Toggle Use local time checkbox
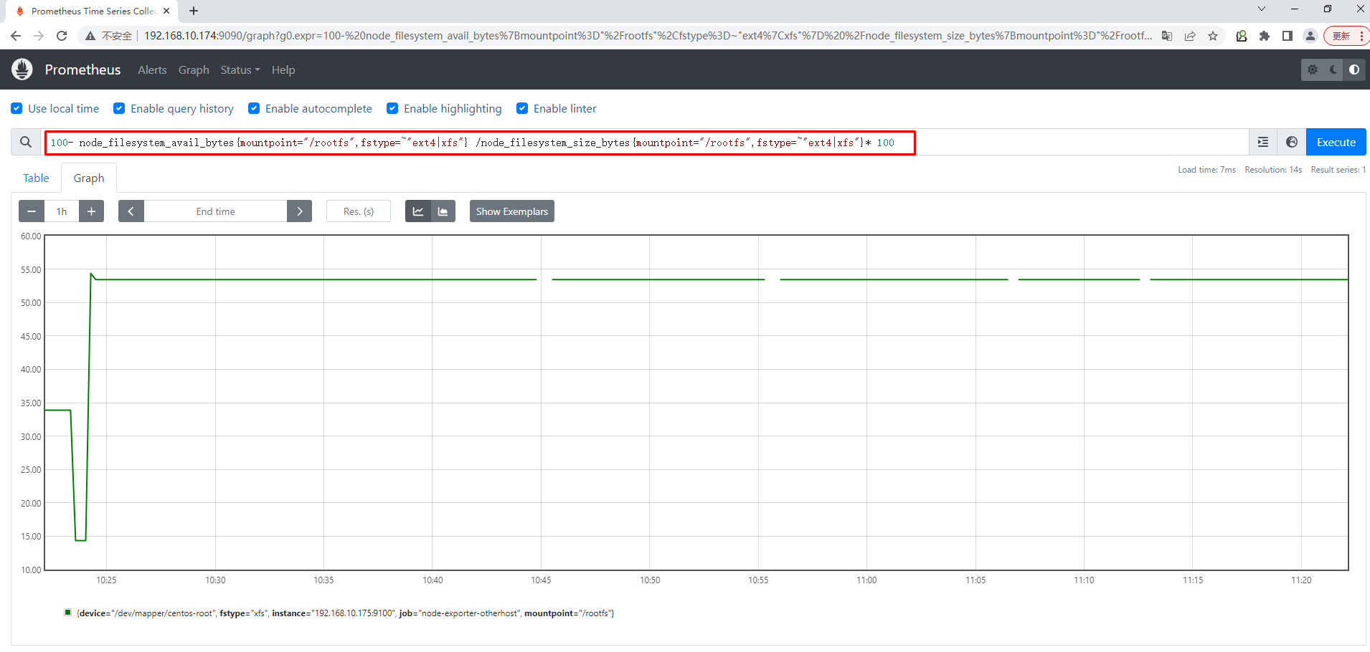The height and width of the screenshot is (652, 1370). (16, 108)
